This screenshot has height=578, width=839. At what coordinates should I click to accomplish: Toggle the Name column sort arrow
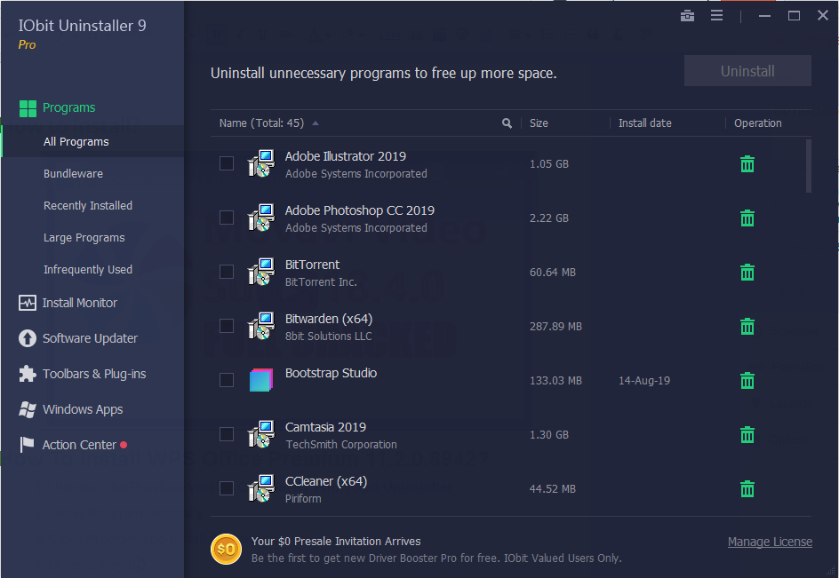(316, 123)
